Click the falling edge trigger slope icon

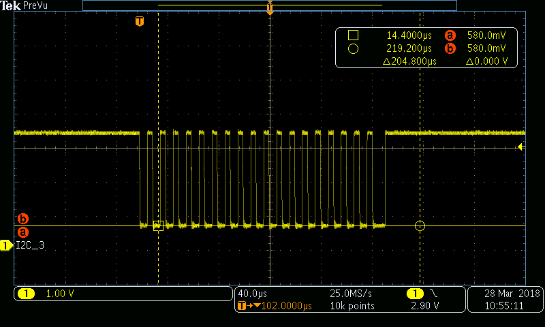434,294
